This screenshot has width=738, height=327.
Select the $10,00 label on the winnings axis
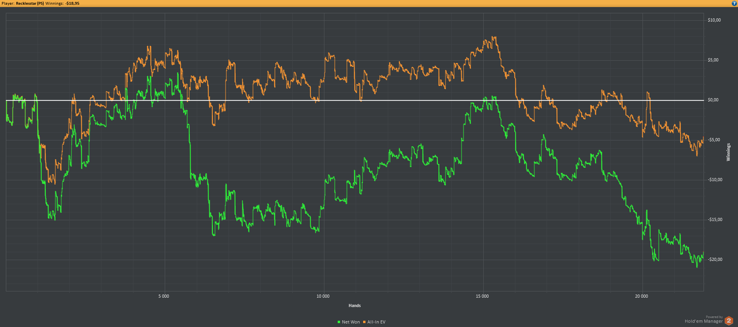pos(714,20)
